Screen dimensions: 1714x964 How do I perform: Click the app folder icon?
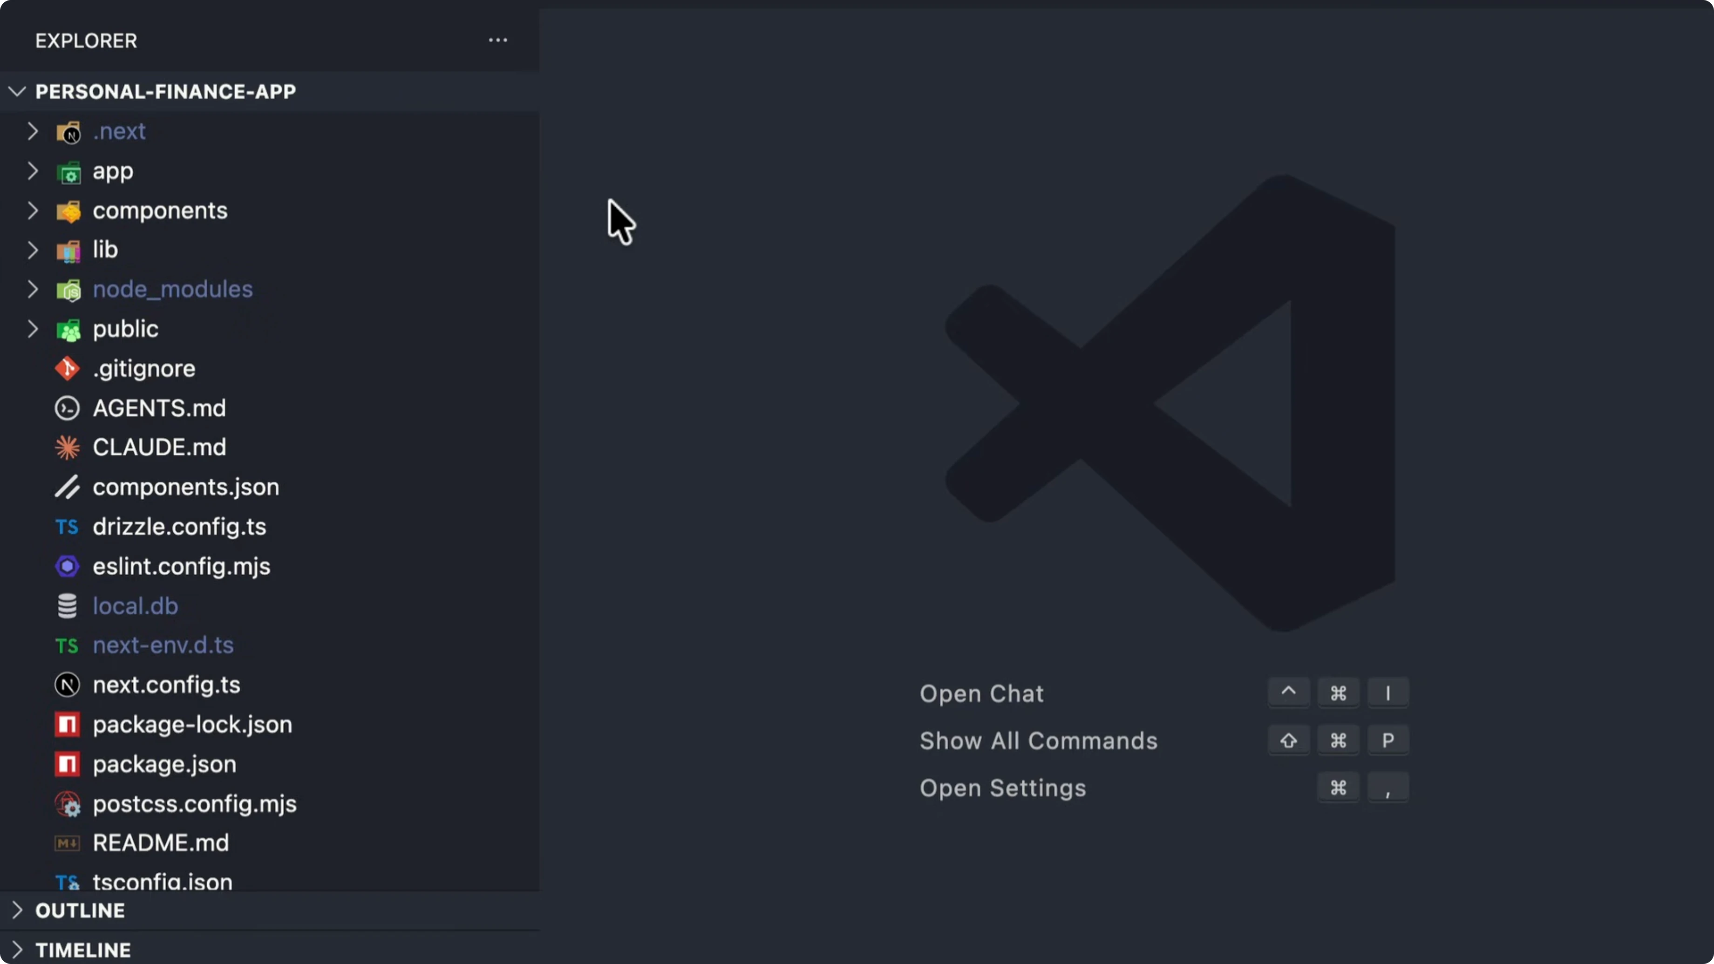[x=68, y=172]
